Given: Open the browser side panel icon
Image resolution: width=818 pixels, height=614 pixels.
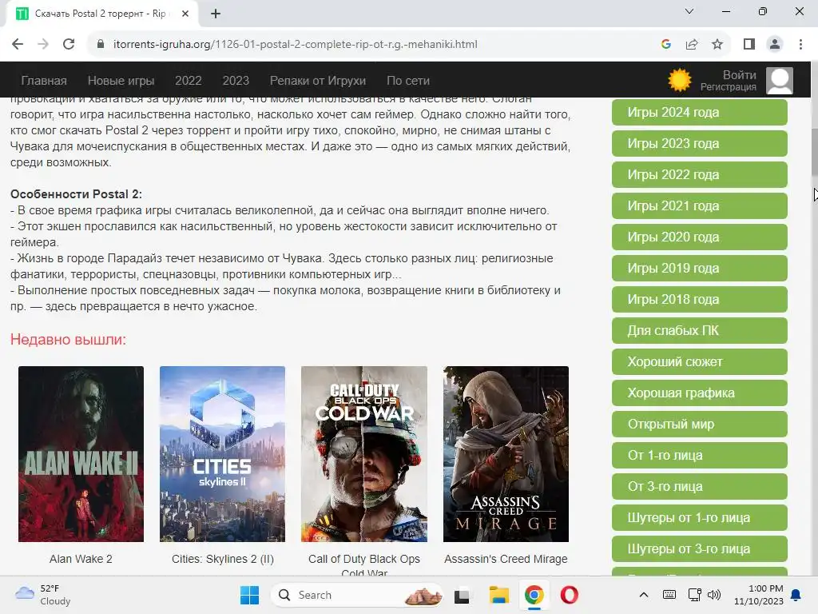Looking at the screenshot, I should click(x=749, y=45).
